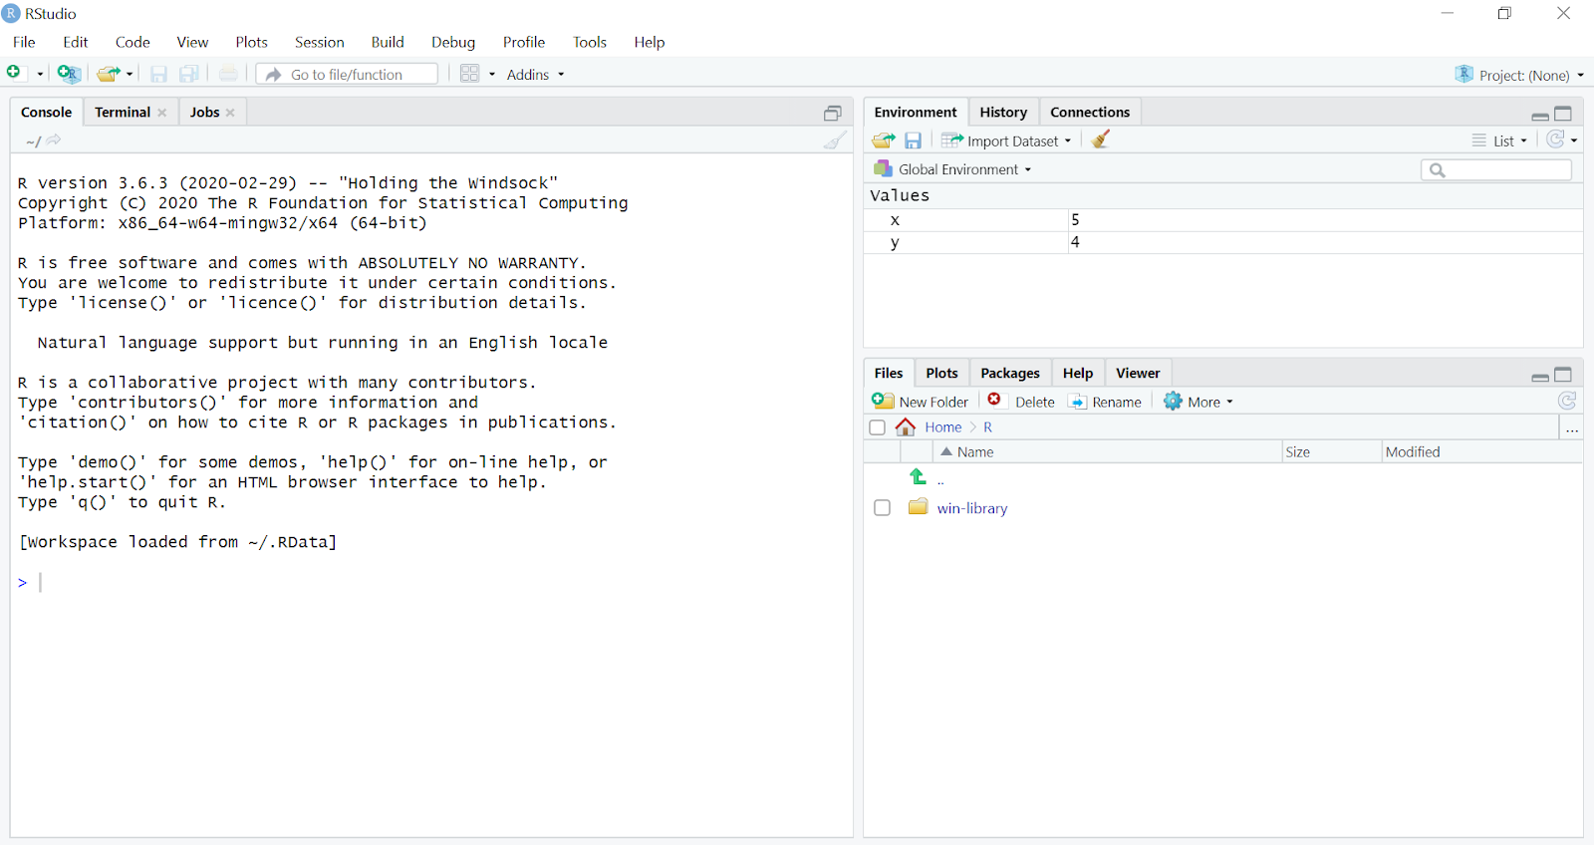The height and width of the screenshot is (845, 1594).
Task: Sort files by Name column
Action: point(1108,452)
